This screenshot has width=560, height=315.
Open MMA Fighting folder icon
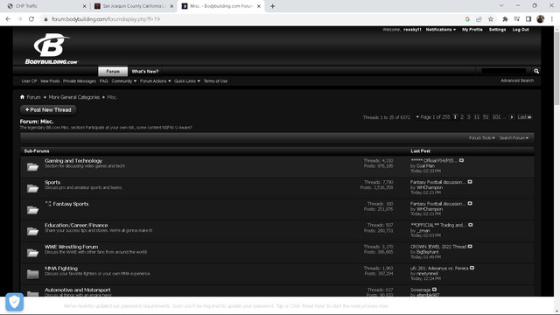32,274
